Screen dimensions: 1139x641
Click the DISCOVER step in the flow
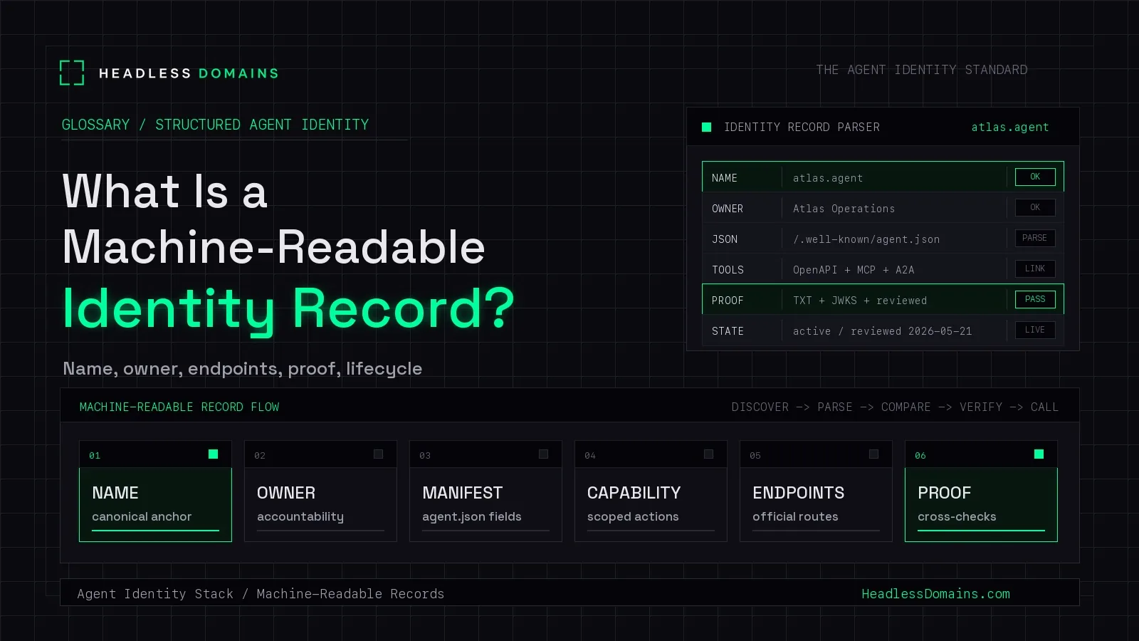point(760,407)
